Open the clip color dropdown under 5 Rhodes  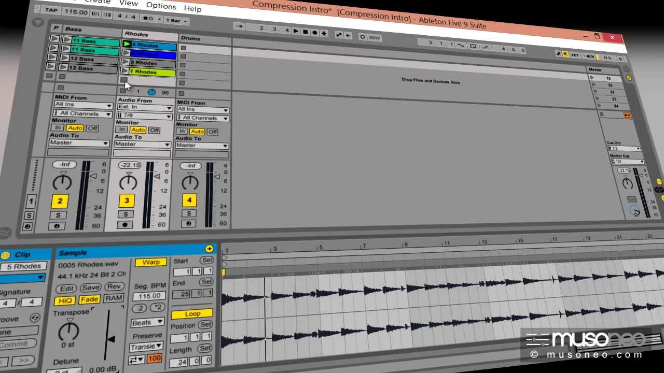click(22, 278)
